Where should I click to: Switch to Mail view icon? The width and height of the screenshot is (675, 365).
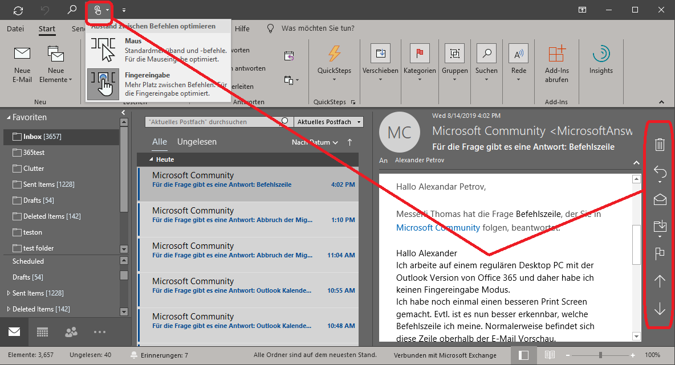point(14,332)
